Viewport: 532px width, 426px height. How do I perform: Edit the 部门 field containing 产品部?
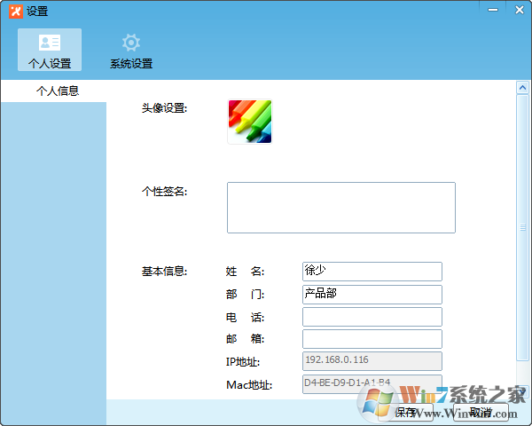[x=372, y=295]
